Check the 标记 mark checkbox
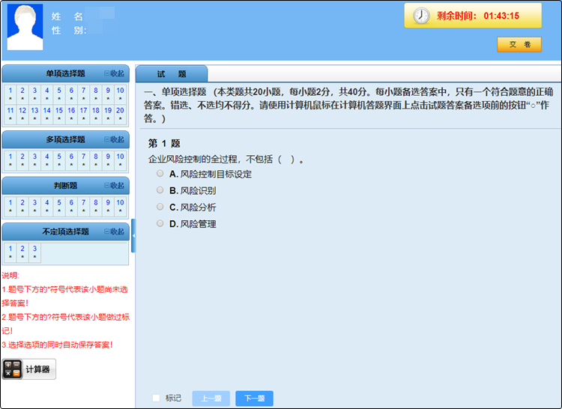The image size is (562, 409). click(157, 398)
